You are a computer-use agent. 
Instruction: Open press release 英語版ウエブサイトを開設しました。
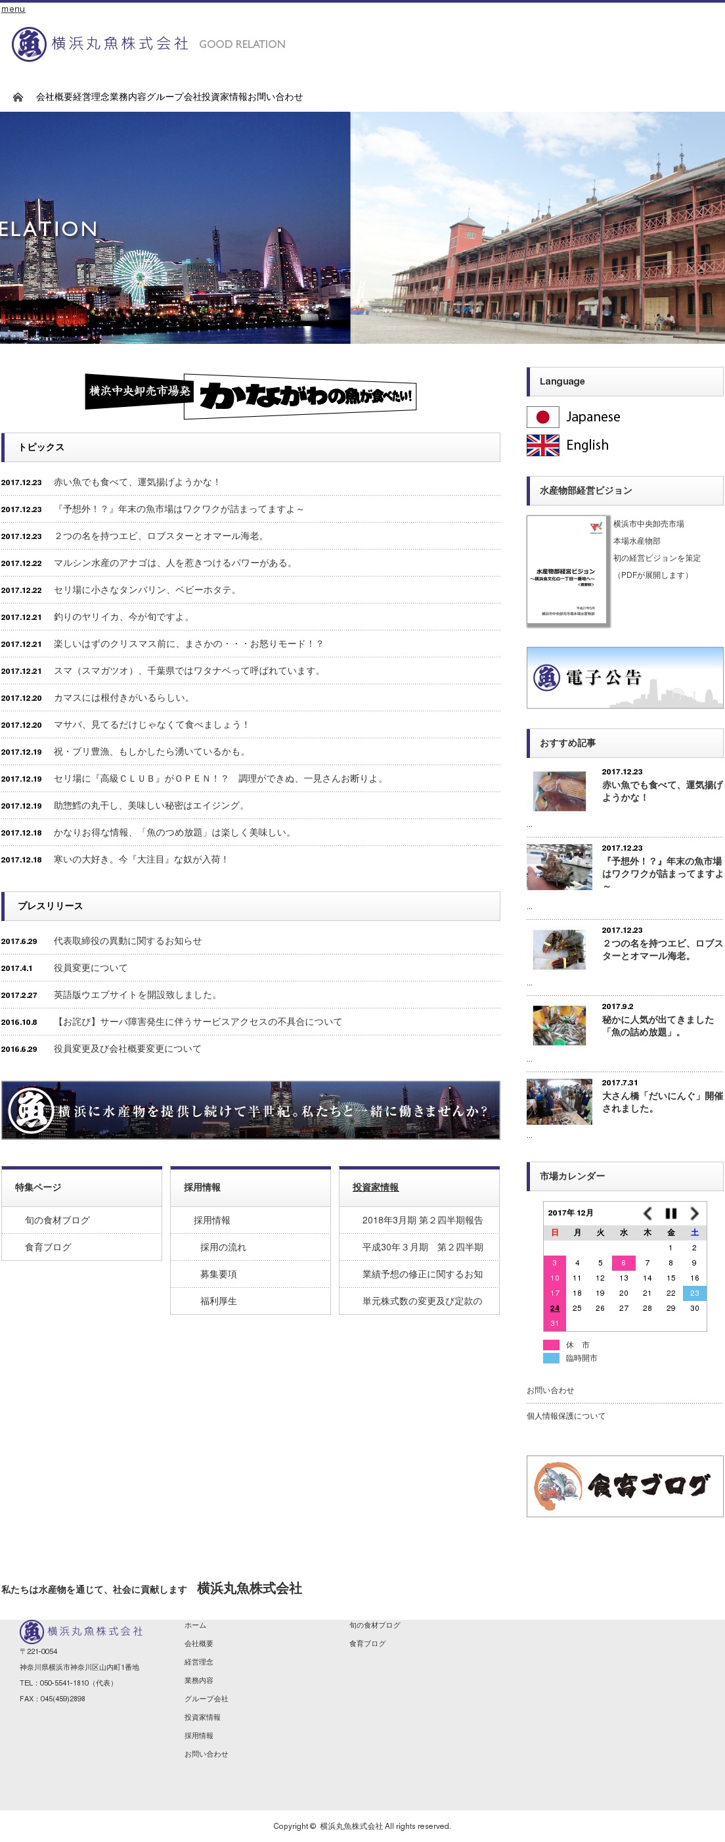point(137,995)
